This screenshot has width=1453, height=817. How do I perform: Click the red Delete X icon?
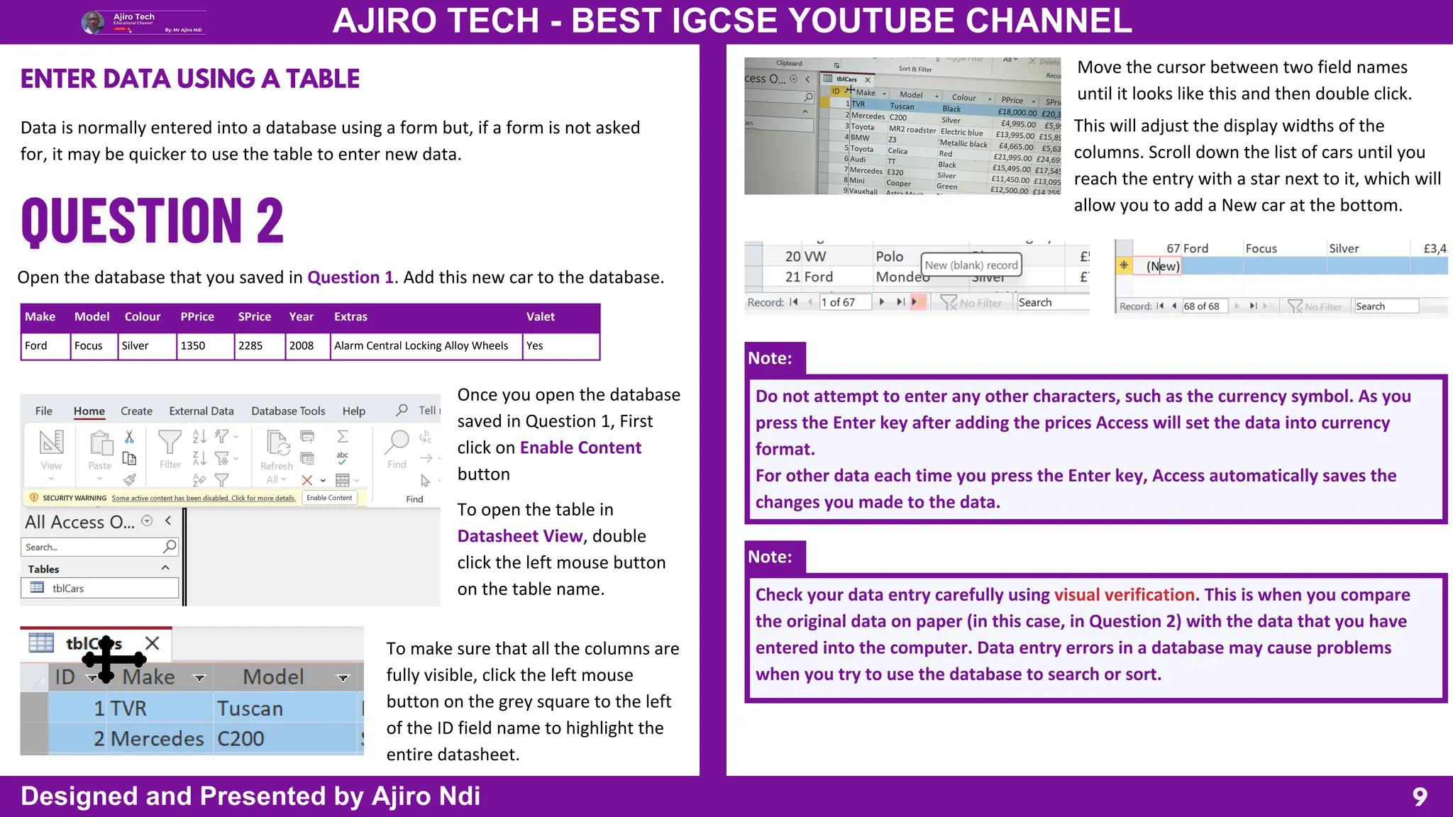coord(307,480)
